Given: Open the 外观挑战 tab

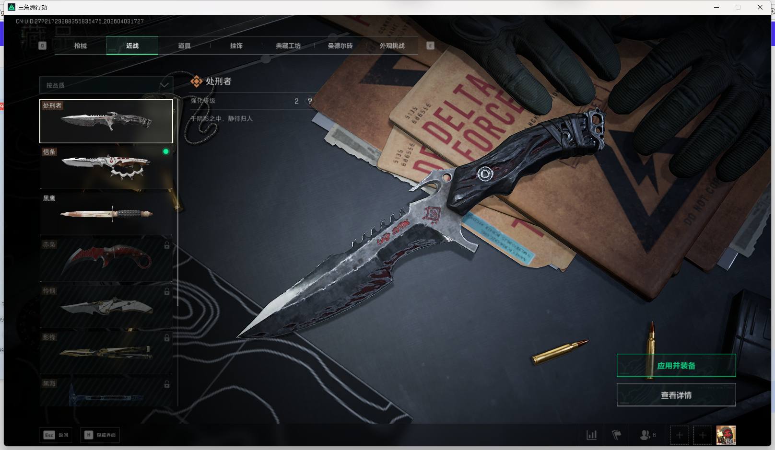Looking at the screenshot, I should [392, 46].
